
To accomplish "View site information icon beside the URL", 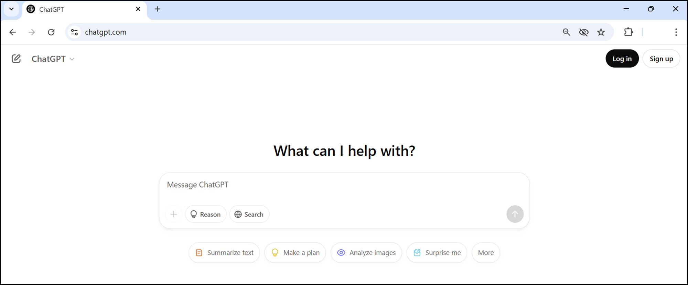I will point(74,32).
